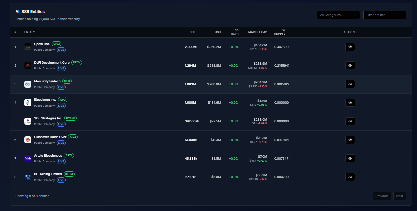Click the LIVE badge for SOL Strategies Inc.
Screen dimensions: 417x211
pyautogui.click(x=61, y=124)
